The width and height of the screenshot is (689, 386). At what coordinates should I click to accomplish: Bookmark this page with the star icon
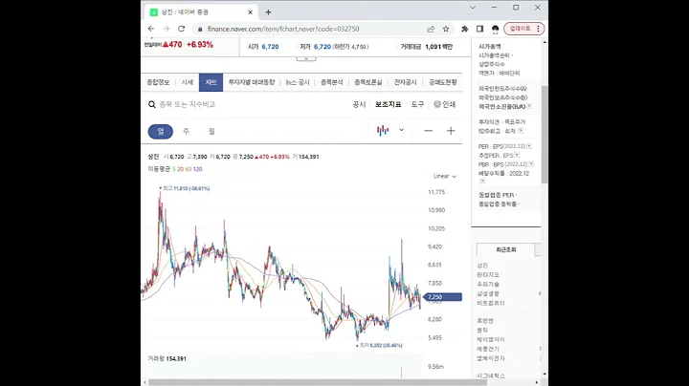click(x=446, y=29)
